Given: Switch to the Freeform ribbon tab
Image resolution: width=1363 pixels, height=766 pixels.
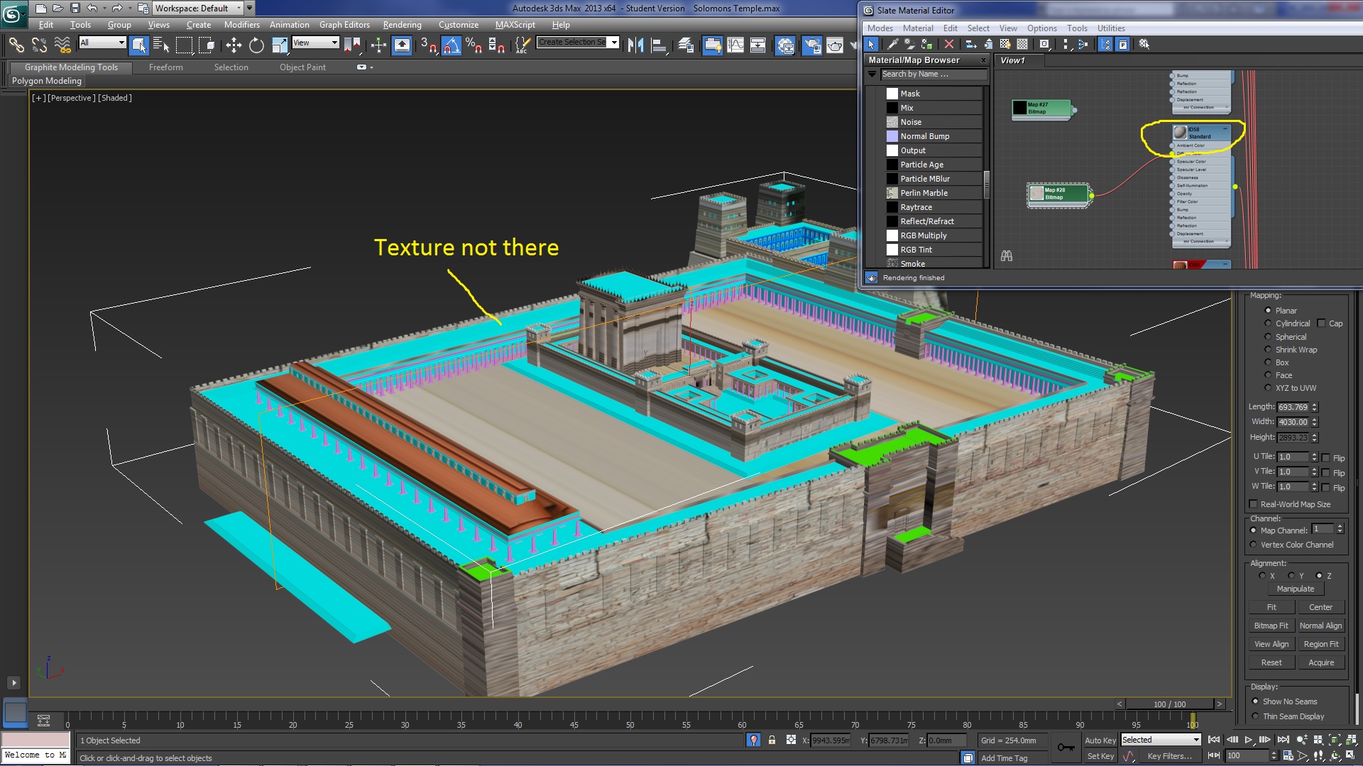Looking at the screenshot, I should pos(165,67).
